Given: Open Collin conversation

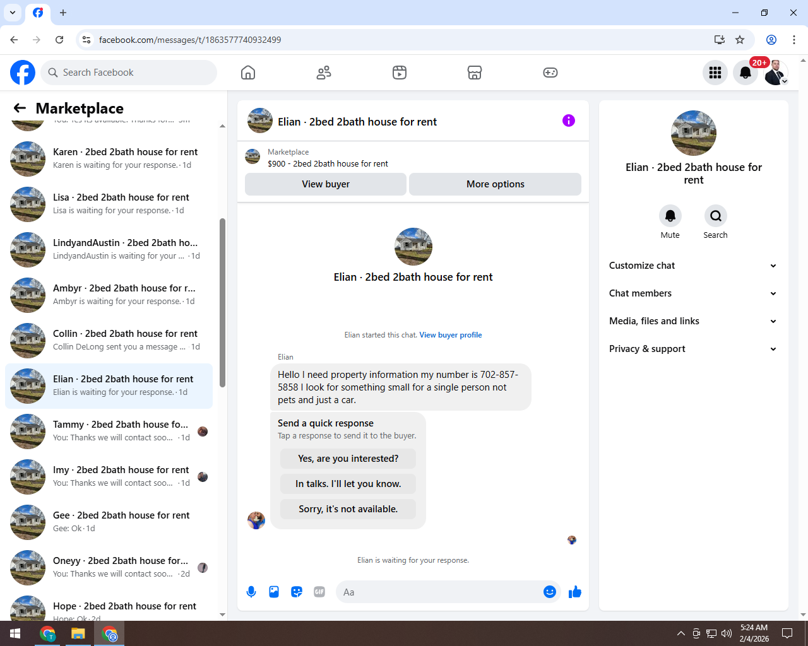Looking at the screenshot, I should click(109, 341).
